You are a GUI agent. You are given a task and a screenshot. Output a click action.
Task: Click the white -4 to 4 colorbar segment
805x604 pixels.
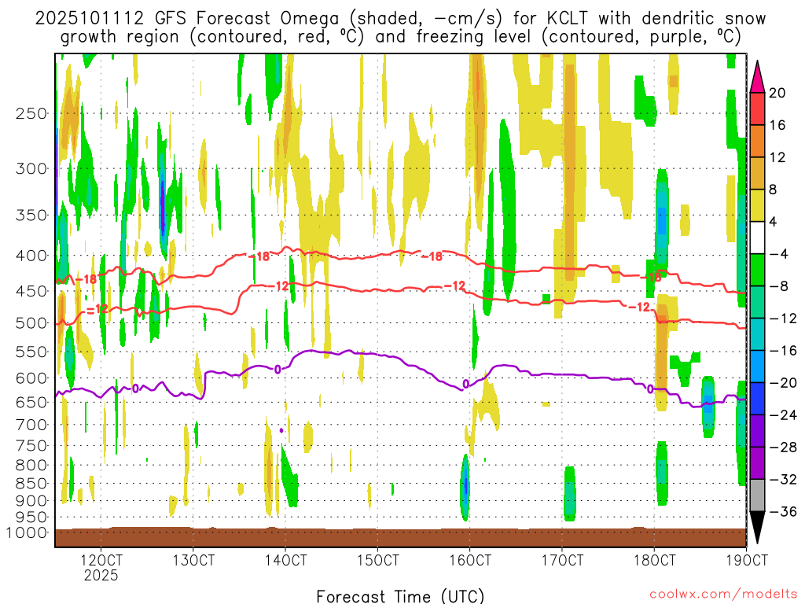click(x=757, y=238)
